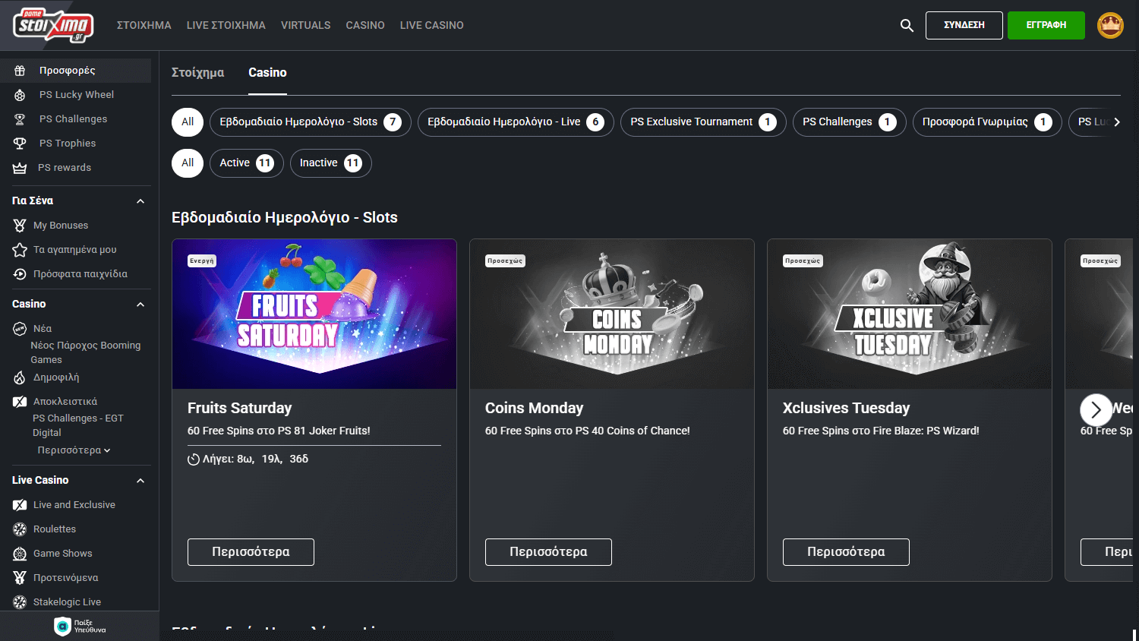
Task: Click the carousel right arrow
Action: (1096, 409)
